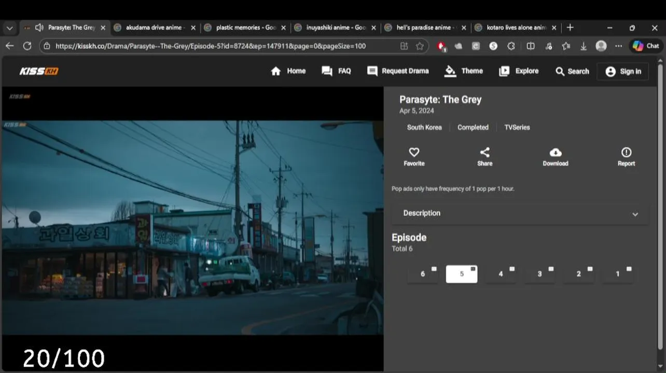Open the browser profile avatar
Viewport: 666px width, 373px height.
pyautogui.click(x=601, y=46)
